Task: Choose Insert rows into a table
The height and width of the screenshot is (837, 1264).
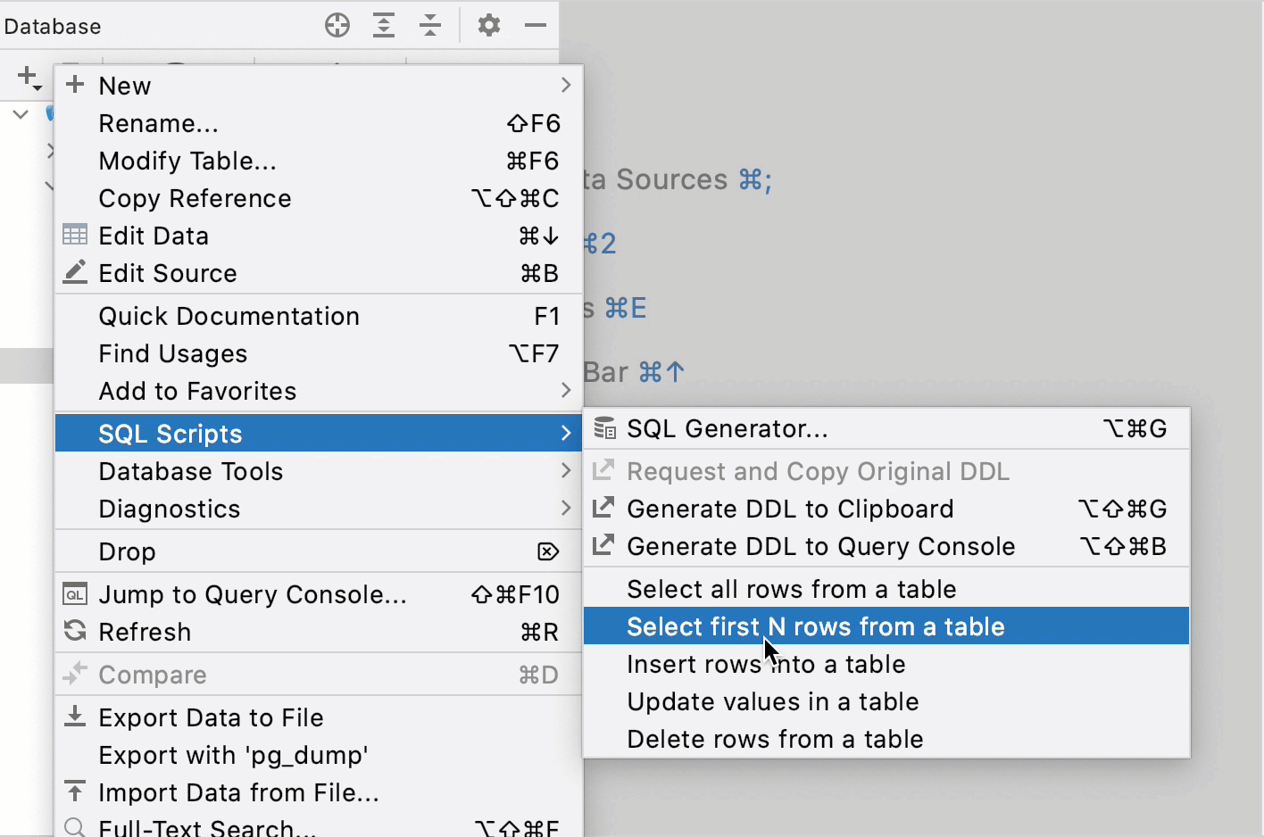Action: point(766,664)
